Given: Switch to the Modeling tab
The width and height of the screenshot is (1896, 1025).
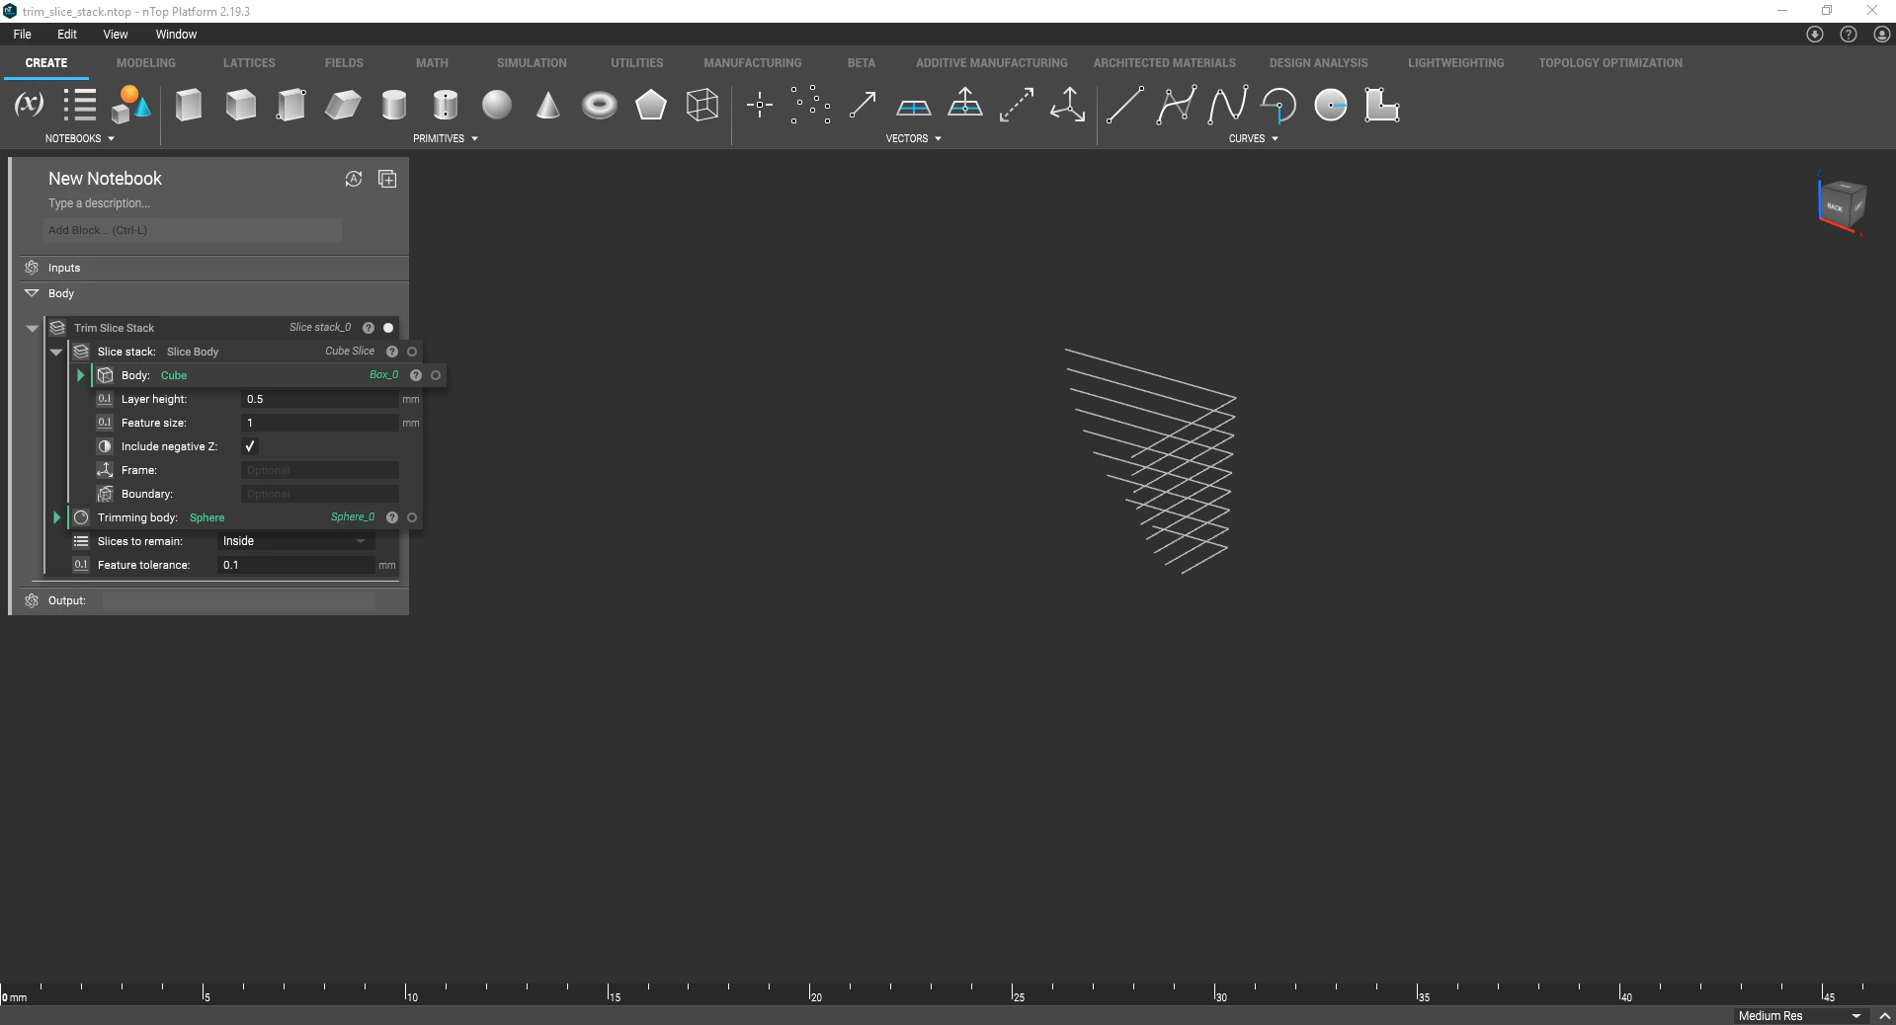Looking at the screenshot, I should click(x=146, y=62).
